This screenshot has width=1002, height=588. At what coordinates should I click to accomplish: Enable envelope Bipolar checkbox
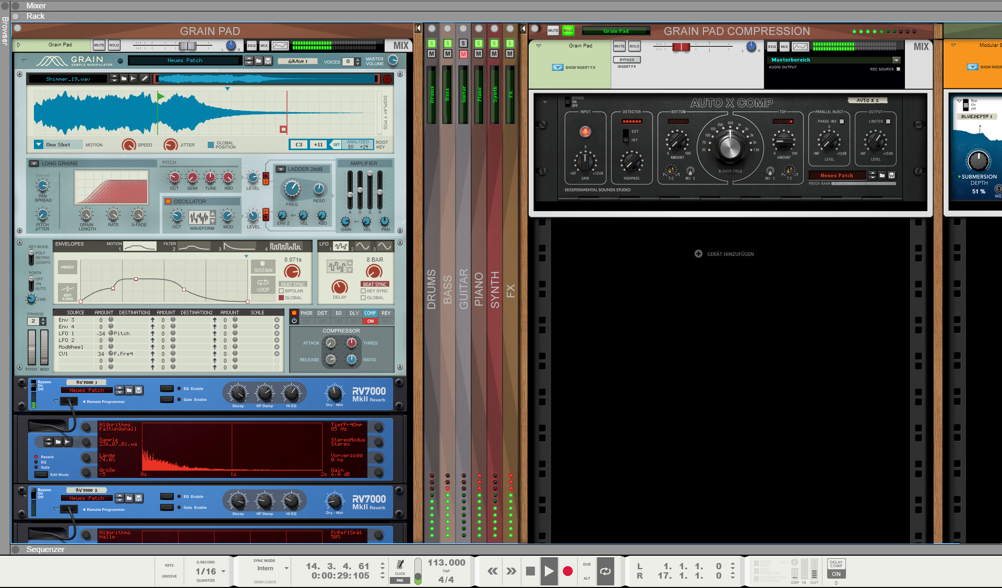coord(281,291)
